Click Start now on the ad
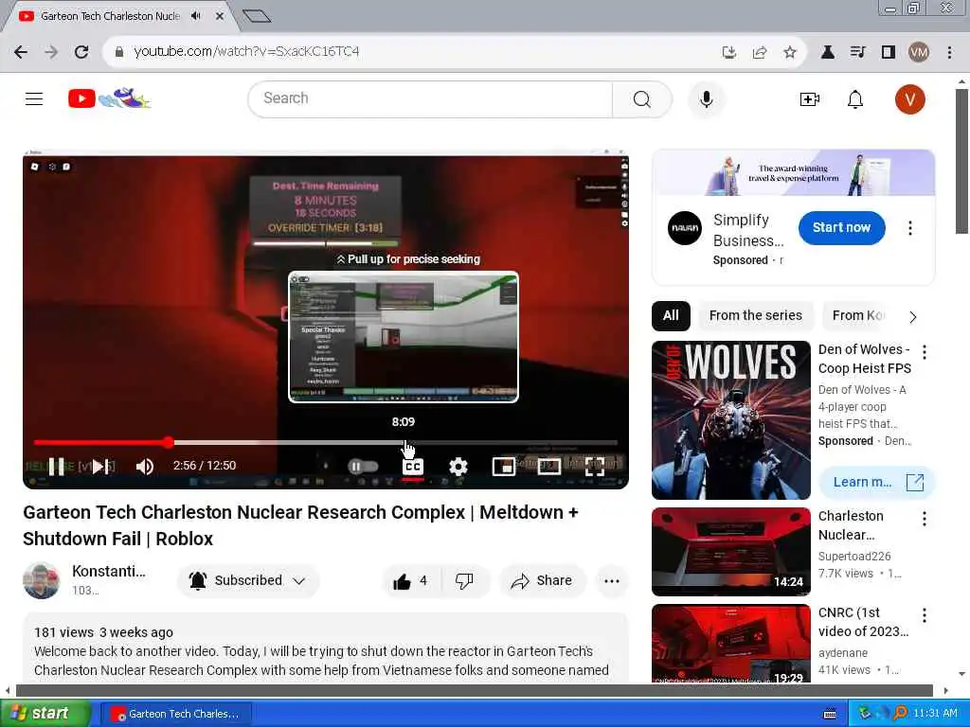This screenshot has height=727, width=970. 841,227
